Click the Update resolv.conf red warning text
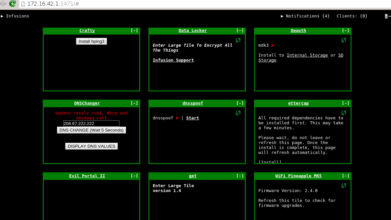Viewport: 391px width, 220px height. point(91,116)
